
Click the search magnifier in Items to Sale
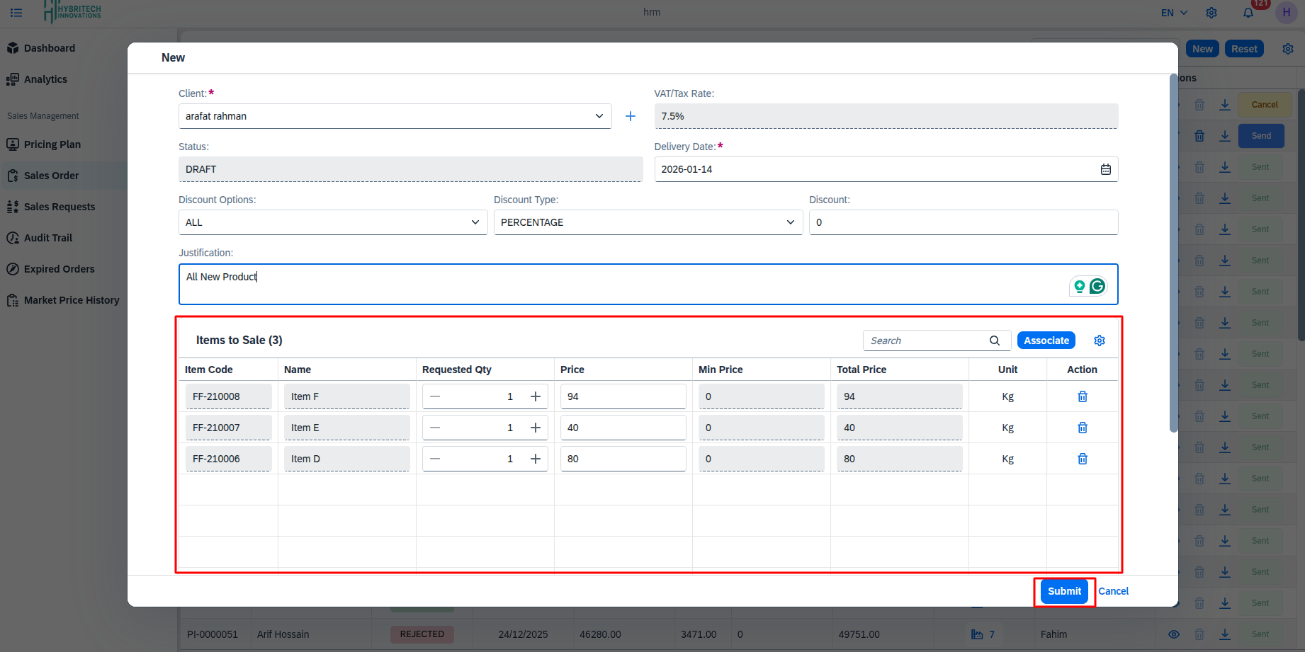click(x=995, y=340)
